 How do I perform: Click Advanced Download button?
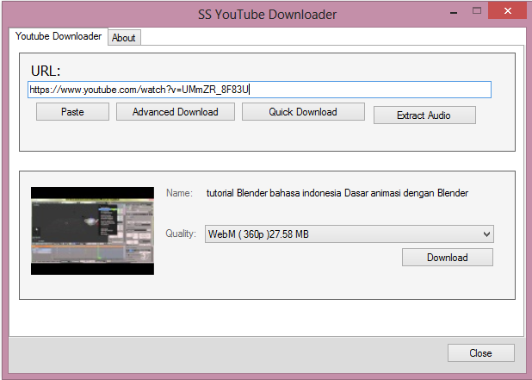pos(176,112)
